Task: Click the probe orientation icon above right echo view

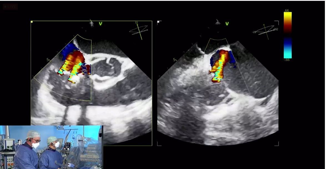Action: click(218, 22)
